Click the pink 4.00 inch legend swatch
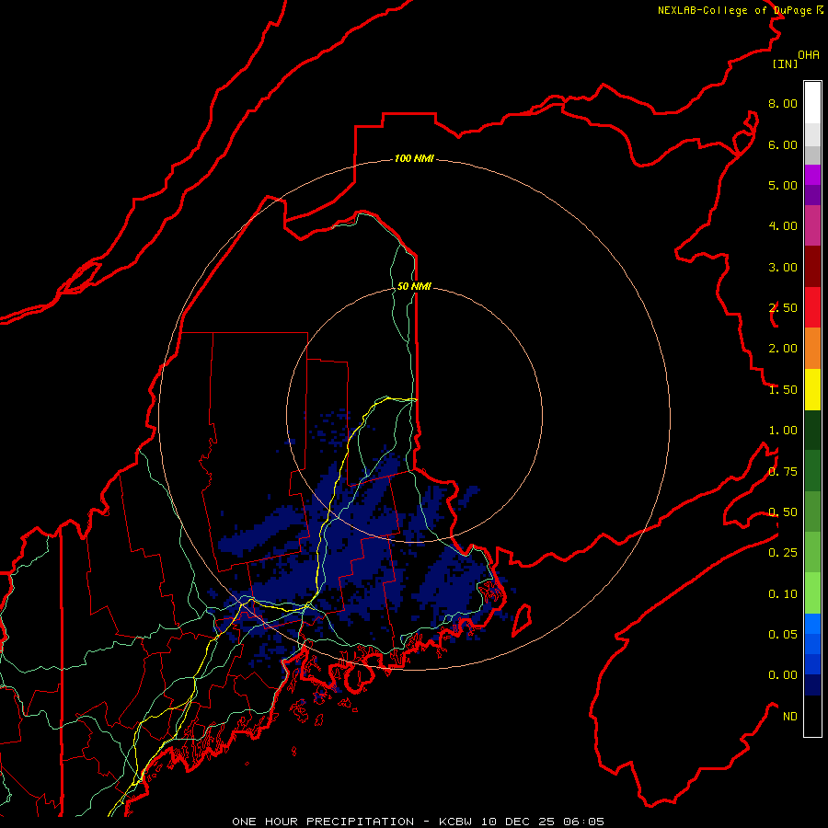Image resolution: width=828 pixels, height=828 pixels. 812,225
